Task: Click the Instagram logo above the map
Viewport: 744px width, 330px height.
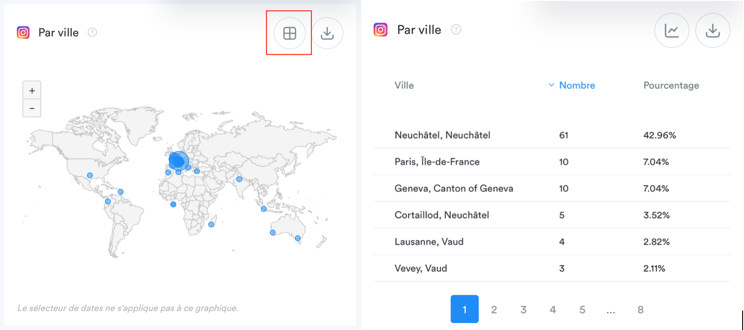Action: coord(23,32)
